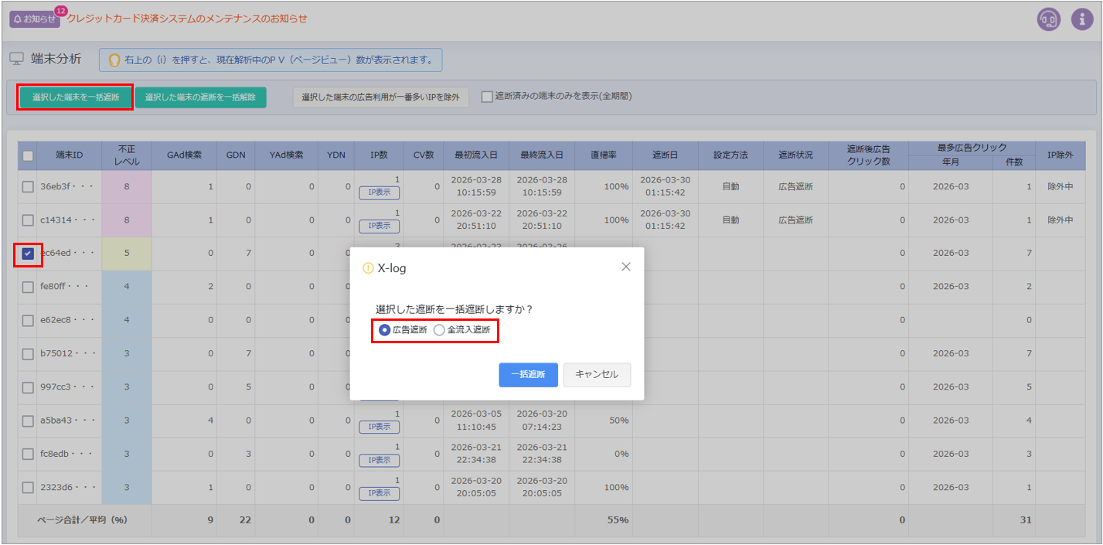Click IP表示 for device 36eb3f
Image resolution: width=1103 pixels, height=545 pixels.
[379, 193]
